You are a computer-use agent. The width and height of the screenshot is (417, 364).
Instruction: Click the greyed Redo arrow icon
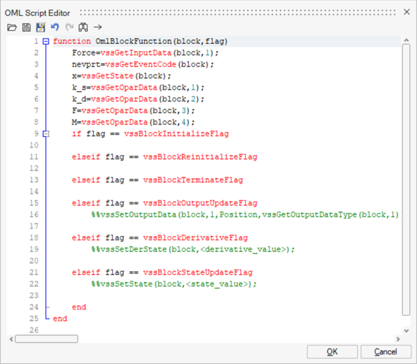coord(68,27)
